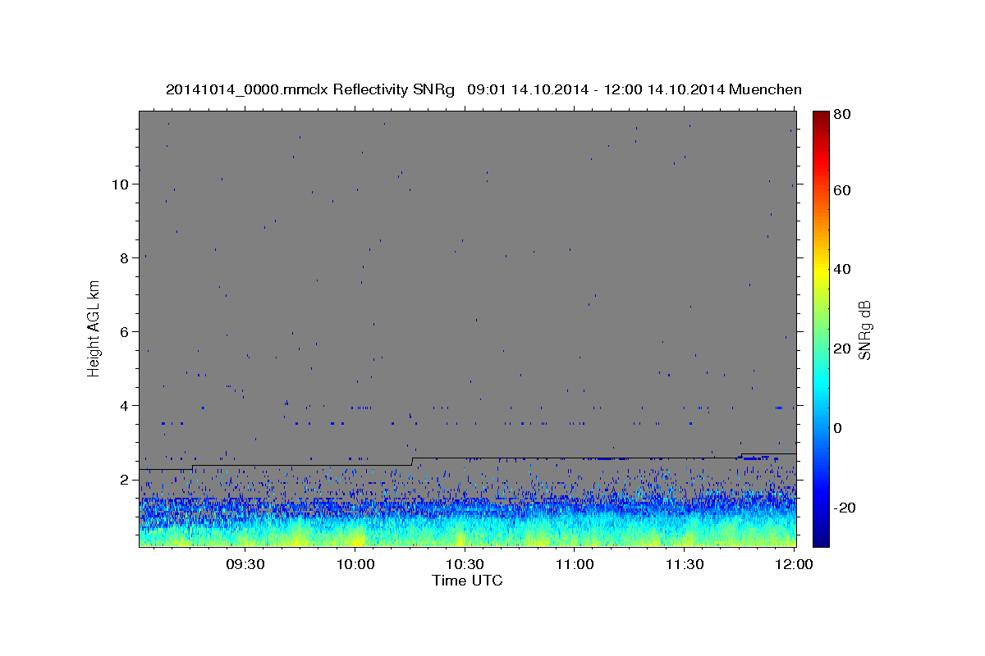Click the 10:30 time tick label
This screenshot has height=656, width=985.
(x=465, y=564)
